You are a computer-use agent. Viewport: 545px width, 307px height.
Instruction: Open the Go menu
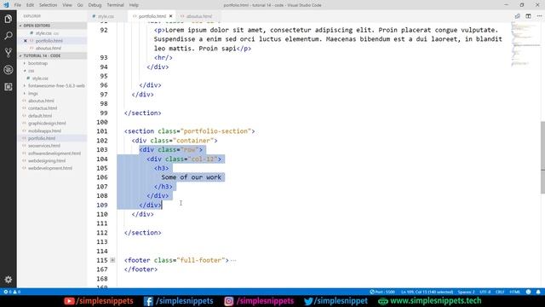pos(80,5)
